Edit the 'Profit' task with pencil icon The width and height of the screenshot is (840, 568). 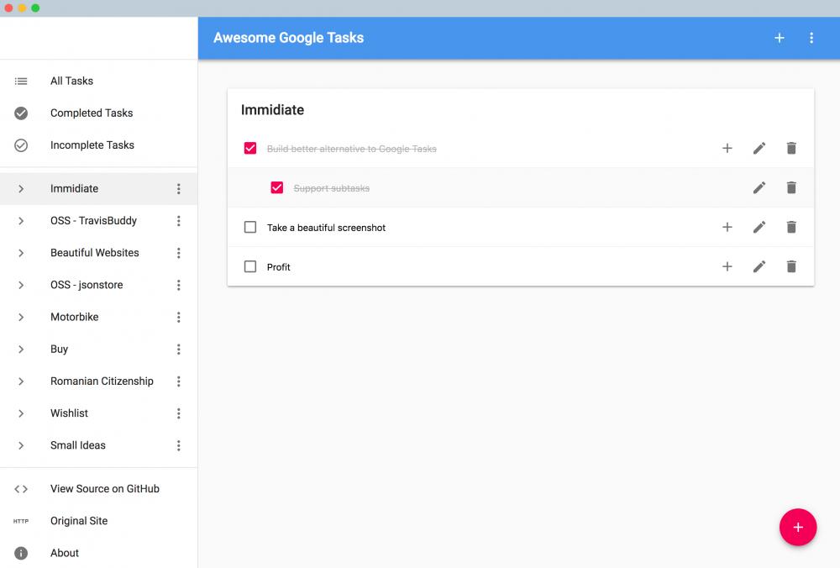[759, 267]
